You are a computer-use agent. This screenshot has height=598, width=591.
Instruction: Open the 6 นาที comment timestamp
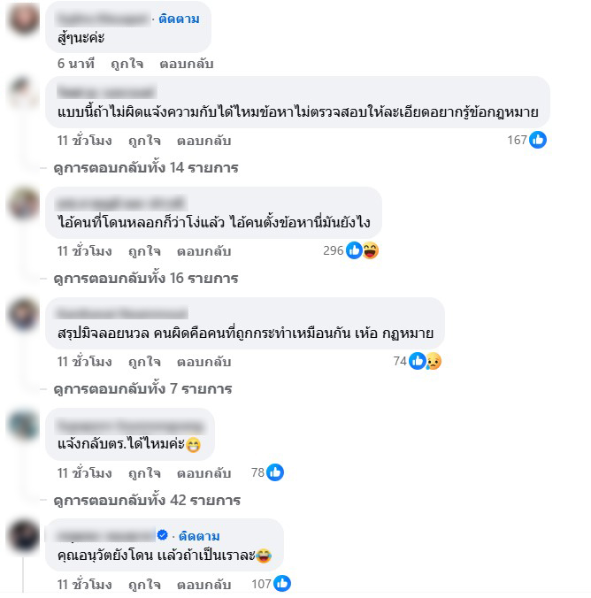pos(76,64)
